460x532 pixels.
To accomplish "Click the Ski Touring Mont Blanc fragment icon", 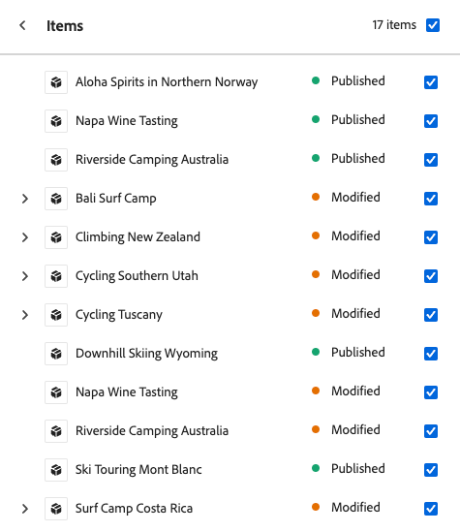I will (x=56, y=470).
